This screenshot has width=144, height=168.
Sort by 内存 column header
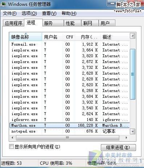click(x=88, y=37)
